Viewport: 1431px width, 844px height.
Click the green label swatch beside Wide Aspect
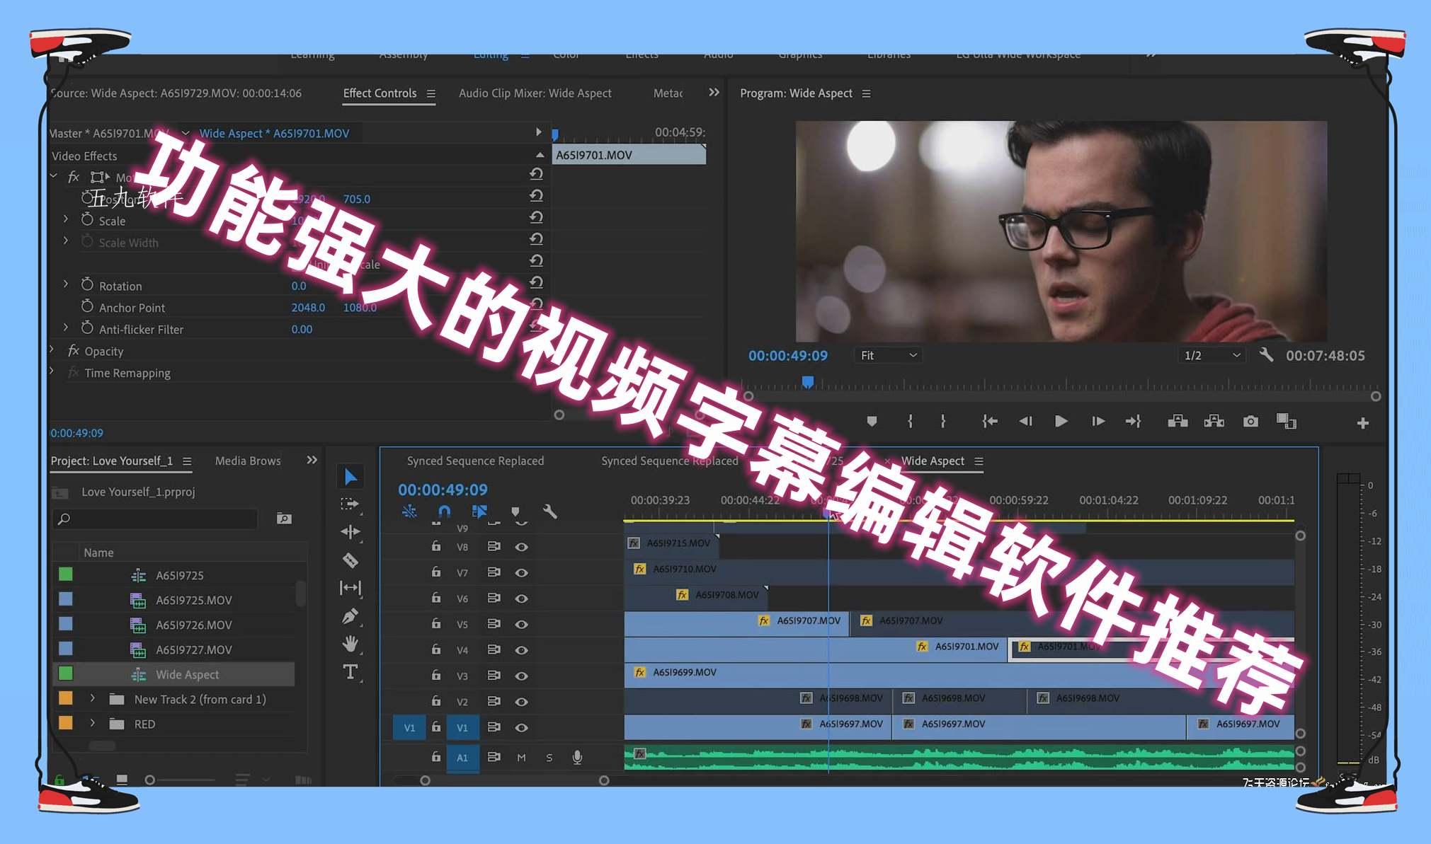[66, 674]
